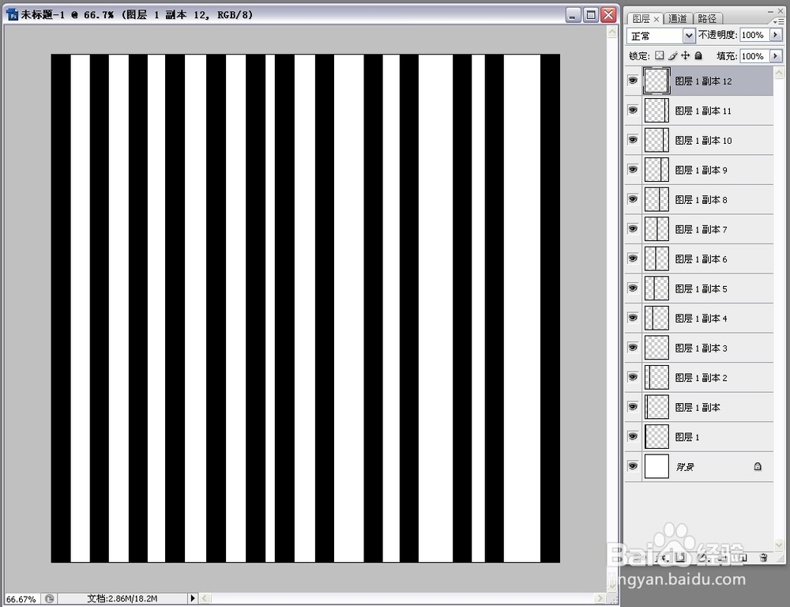Collapse the Layers panel with the minimize dash
This screenshot has width=790, height=607.
[771, 11]
